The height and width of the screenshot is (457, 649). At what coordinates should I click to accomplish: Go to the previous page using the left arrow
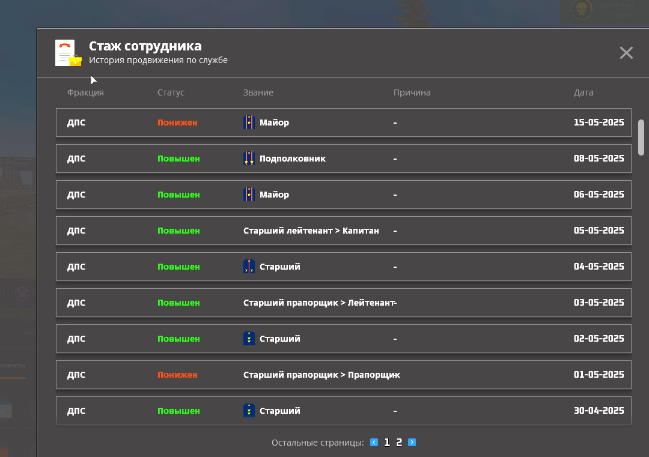pyautogui.click(x=374, y=443)
